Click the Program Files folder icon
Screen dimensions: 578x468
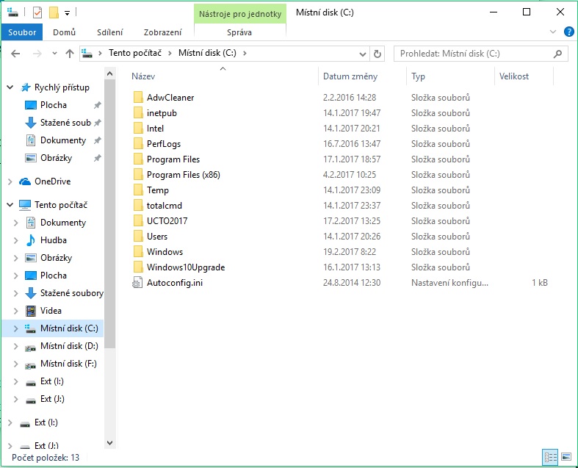click(x=138, y=159)
